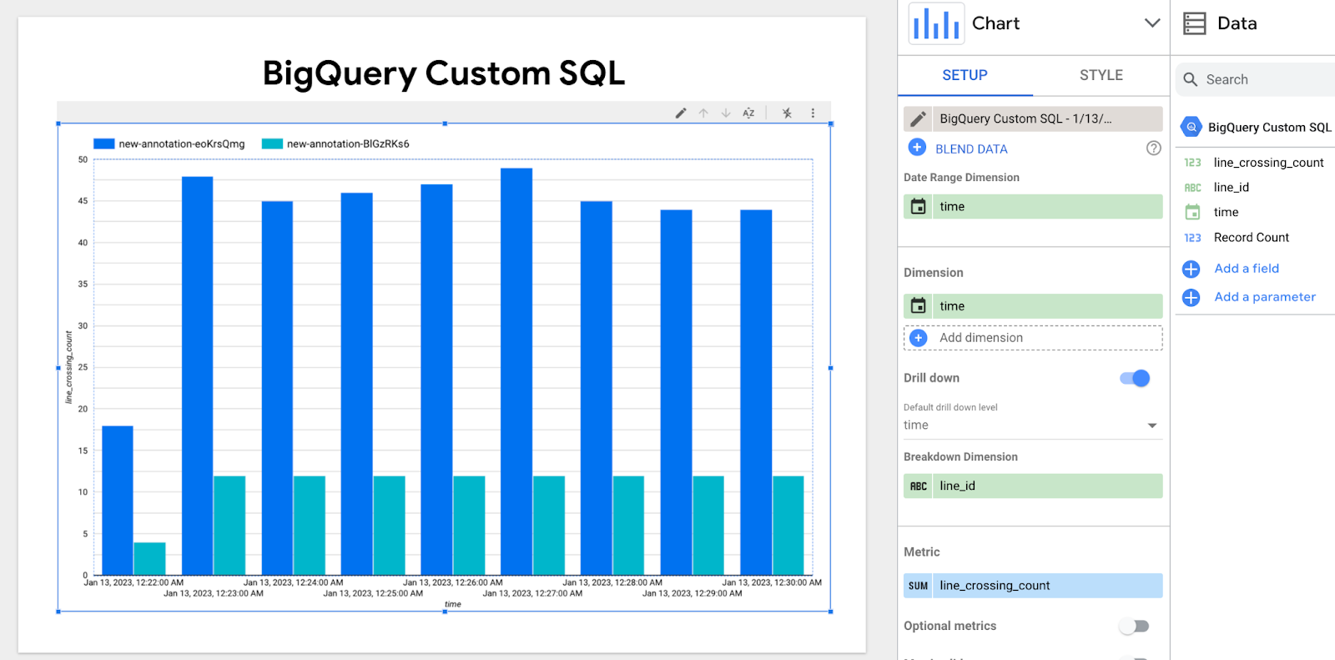Viewport: 1335px width, 660px height.
Task: Open the A-Z sort icon on chart
Action: [x=748, y=113]
